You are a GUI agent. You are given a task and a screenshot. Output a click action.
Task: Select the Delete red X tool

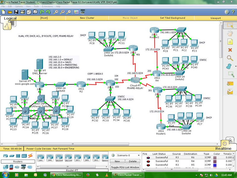(230, 50)
